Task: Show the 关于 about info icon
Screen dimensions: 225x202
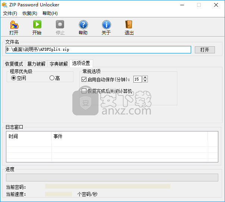Action: point(106,25)
